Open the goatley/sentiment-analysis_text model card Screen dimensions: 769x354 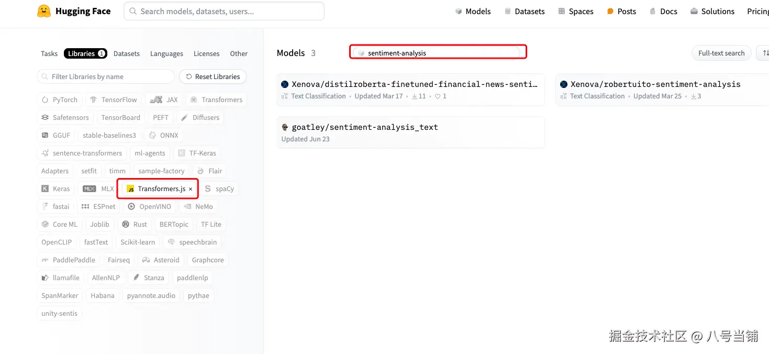coord(364,127)
